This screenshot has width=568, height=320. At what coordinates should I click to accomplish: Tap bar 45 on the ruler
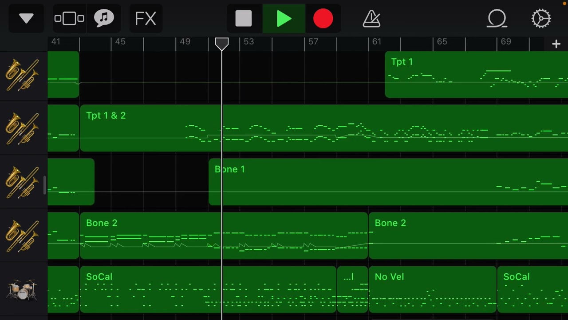click(x=120, y=42)
